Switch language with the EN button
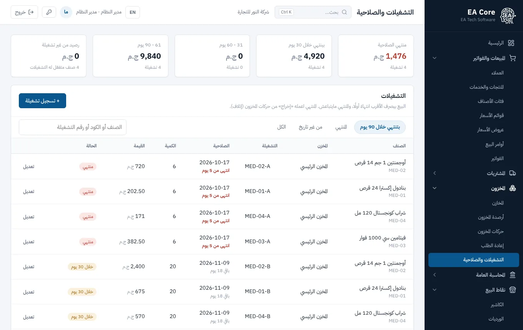 click(x=133, y=12)
